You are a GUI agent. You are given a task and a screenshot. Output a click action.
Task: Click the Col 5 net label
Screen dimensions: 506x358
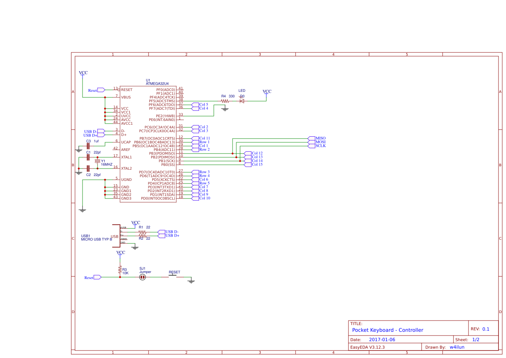[204, 104]
